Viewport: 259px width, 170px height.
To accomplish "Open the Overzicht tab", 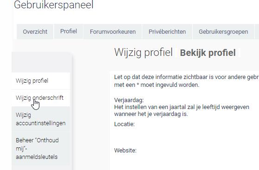I will pos(35,31).
